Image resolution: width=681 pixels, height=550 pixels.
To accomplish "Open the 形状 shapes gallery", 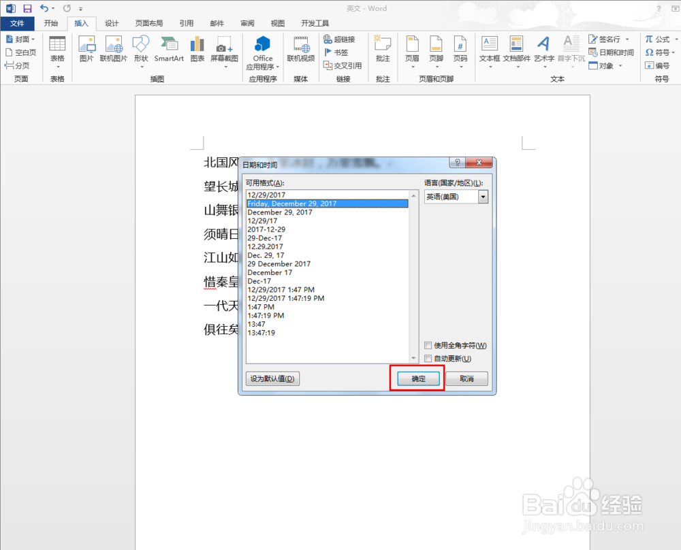I will point(141,52).
